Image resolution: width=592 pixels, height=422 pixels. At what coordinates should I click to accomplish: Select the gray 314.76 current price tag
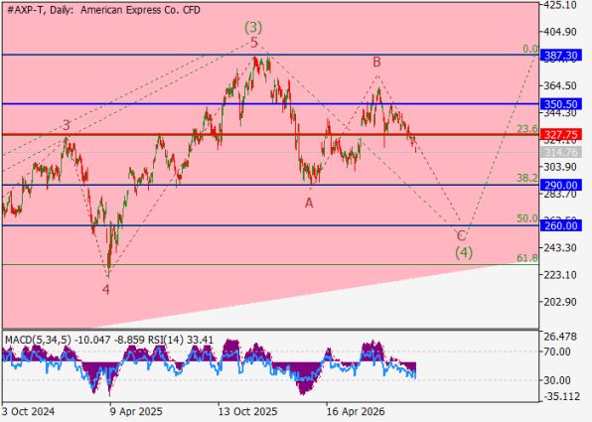560,153
